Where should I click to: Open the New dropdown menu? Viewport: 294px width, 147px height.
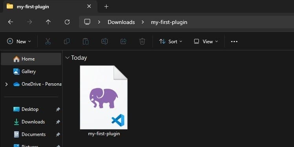tap(19, 41)
